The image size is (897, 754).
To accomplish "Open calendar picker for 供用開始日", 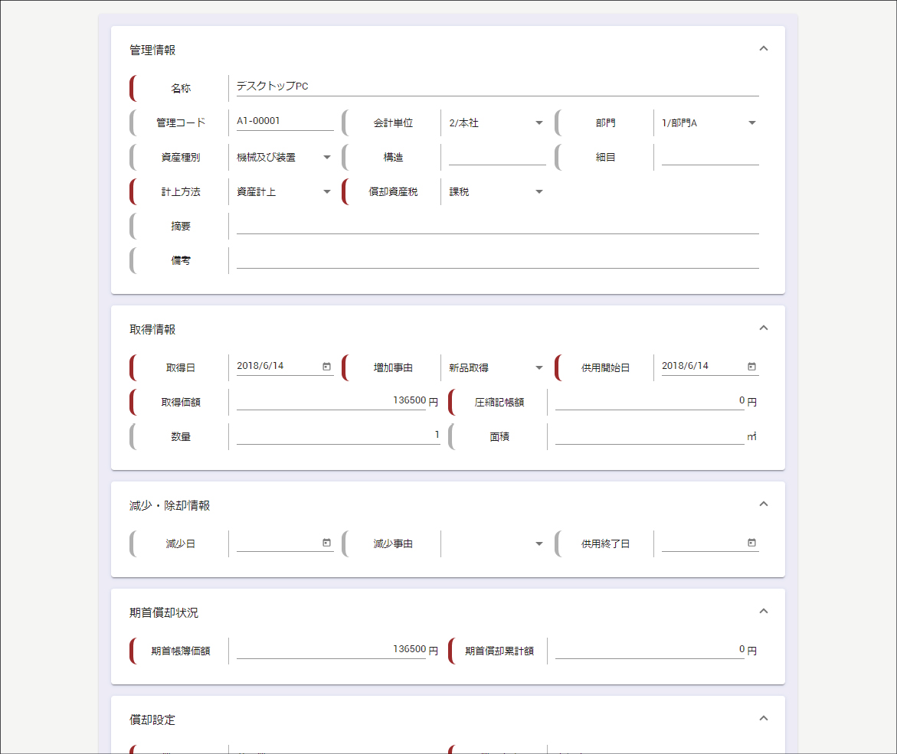I will (751, 367).
